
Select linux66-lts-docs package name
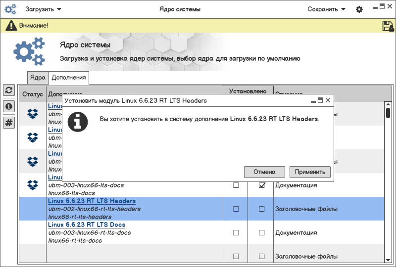pos(72,193)
